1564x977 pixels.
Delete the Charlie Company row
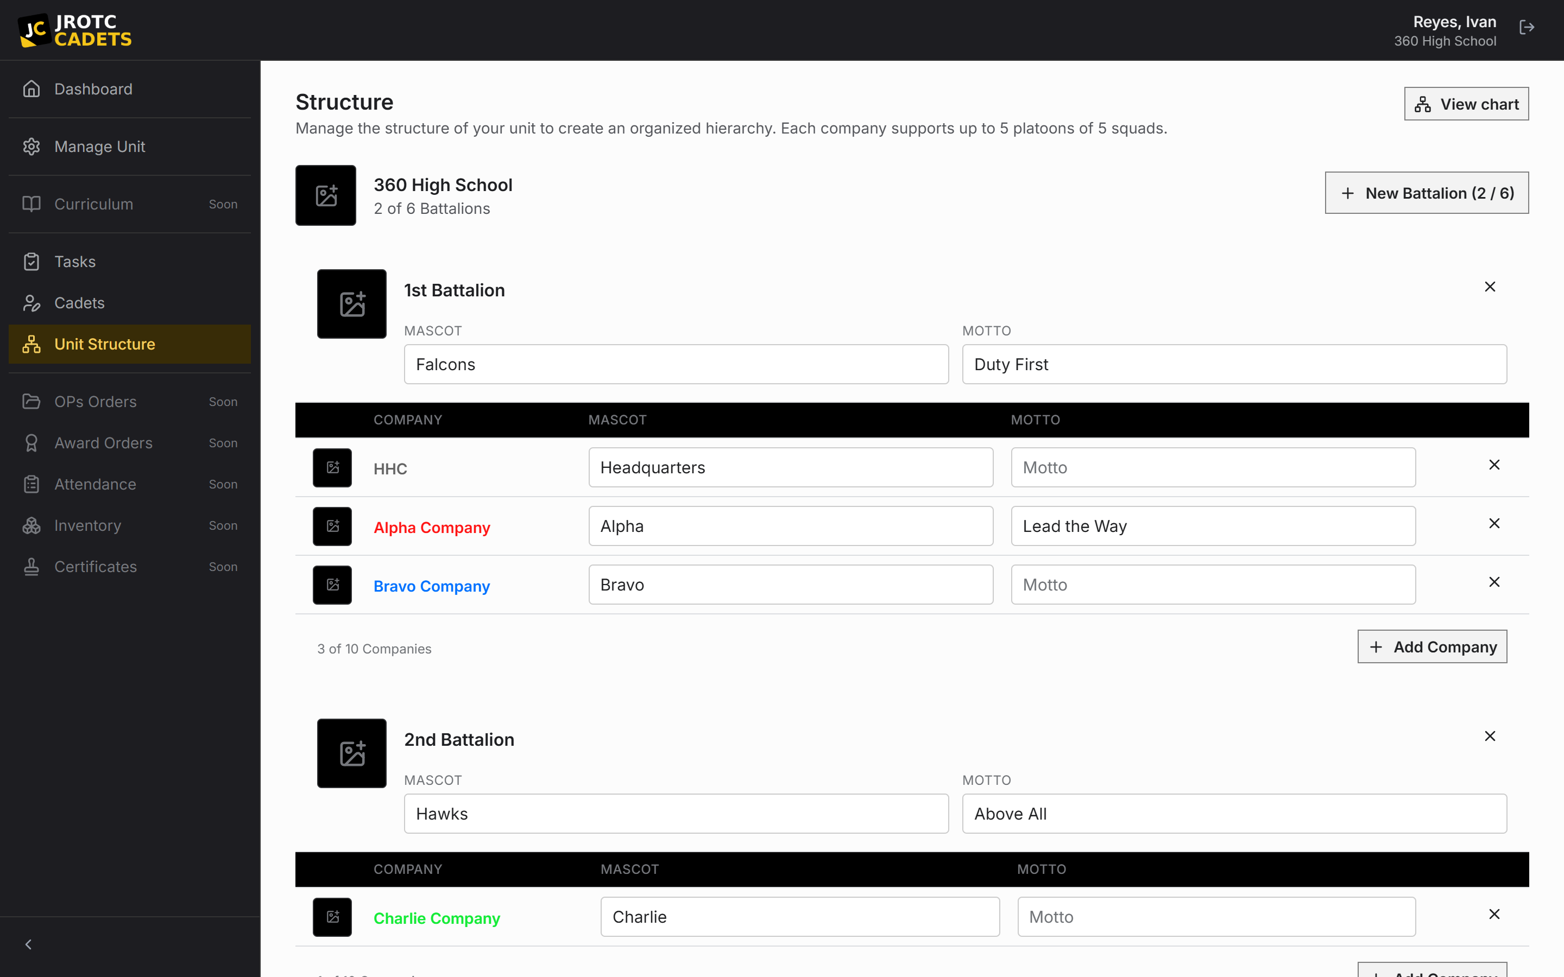(x=1494, y=915)
